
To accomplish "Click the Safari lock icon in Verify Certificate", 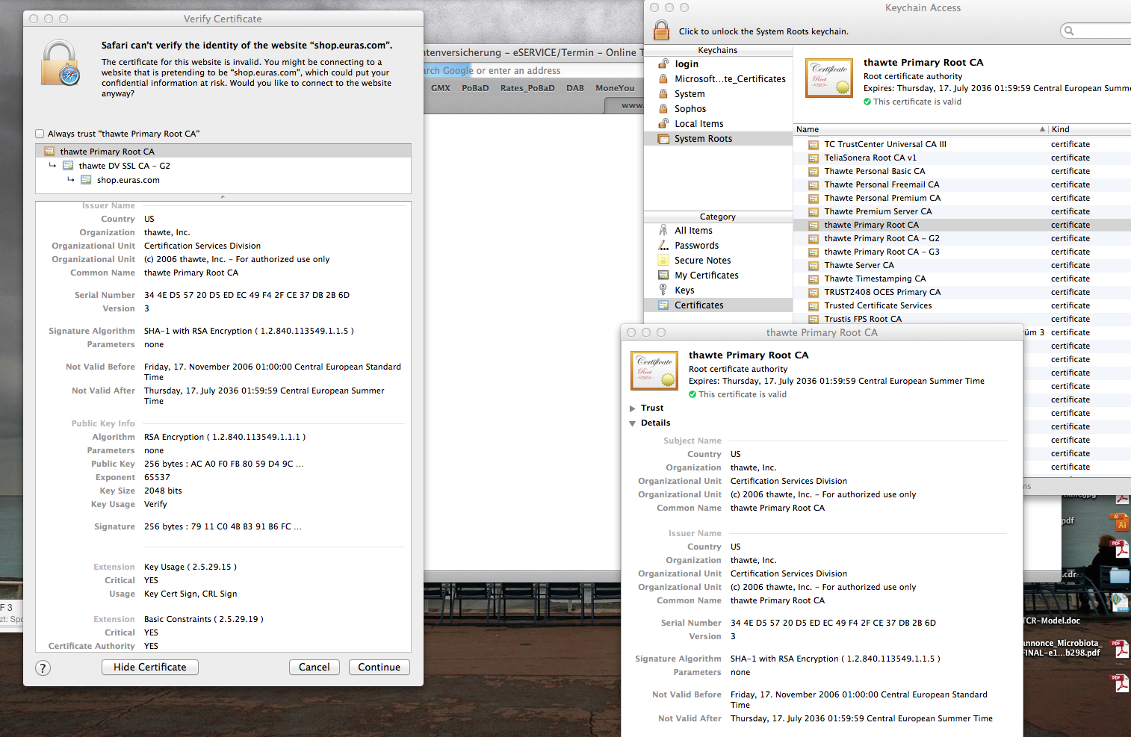I will click(x=61, y=63).
